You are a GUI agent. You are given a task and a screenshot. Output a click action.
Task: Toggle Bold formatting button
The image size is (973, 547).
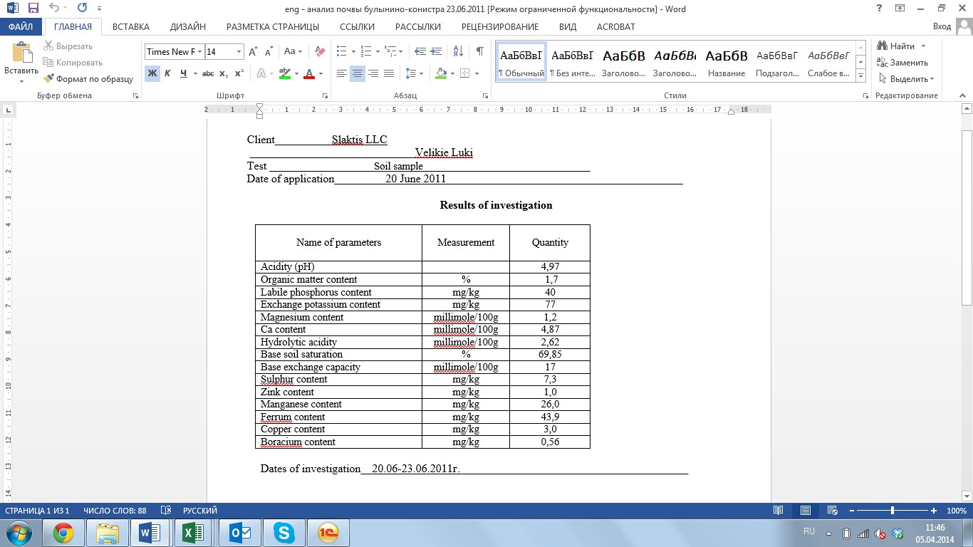point(152,73)
